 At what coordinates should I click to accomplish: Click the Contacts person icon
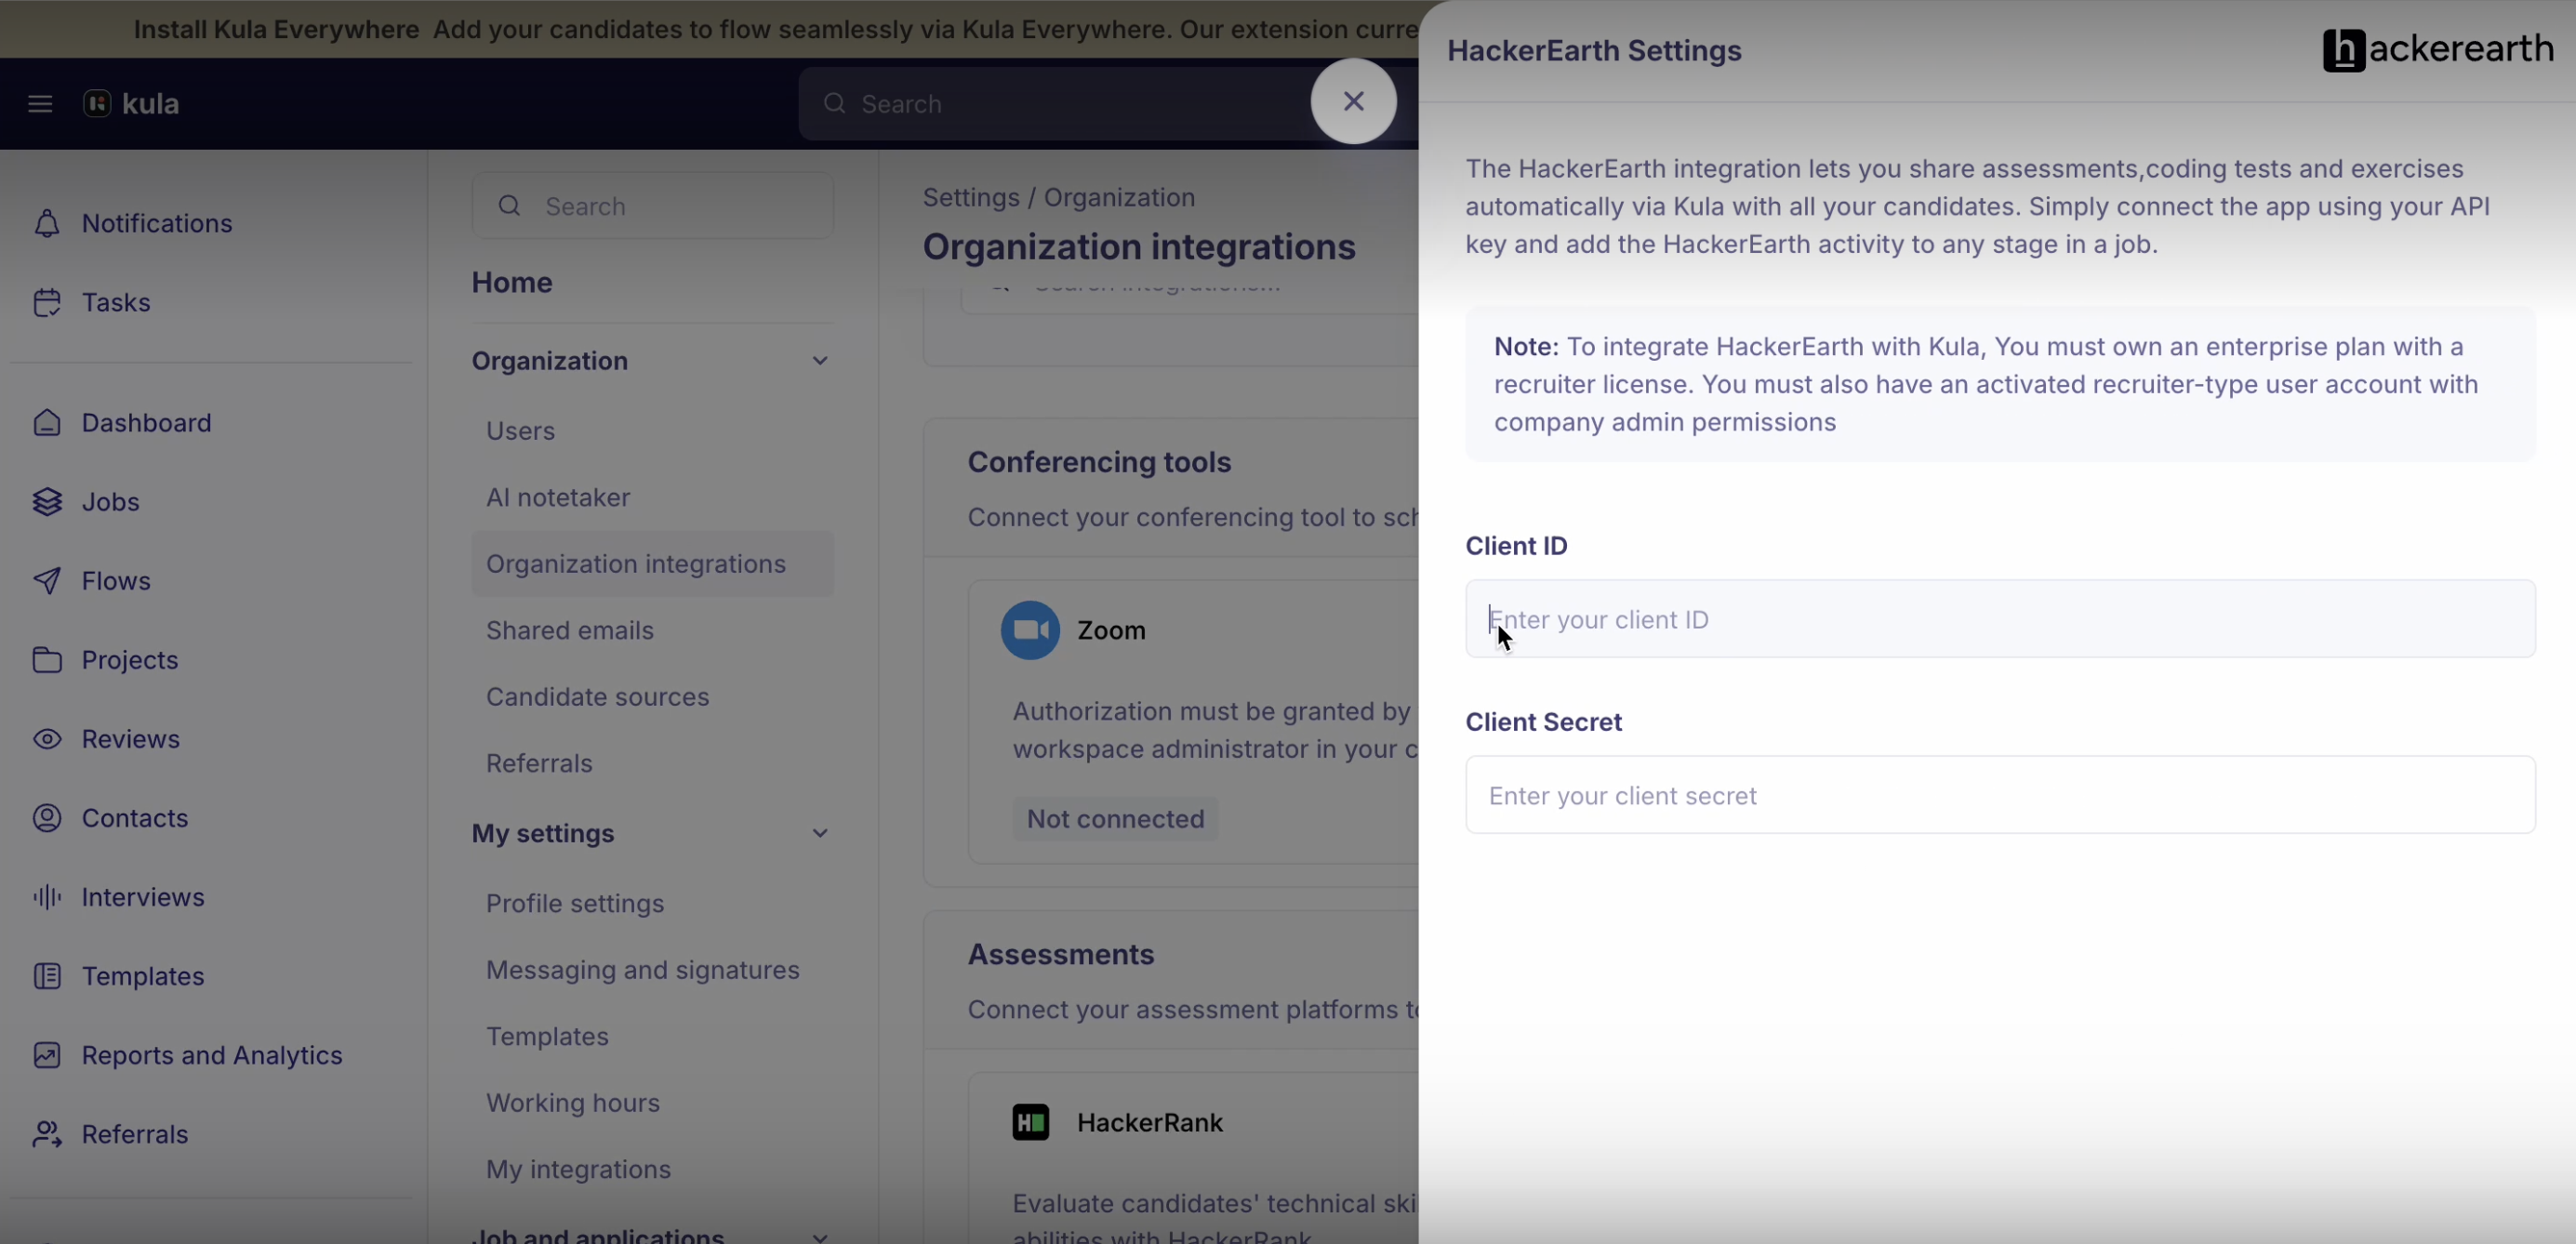pos(47,818)
